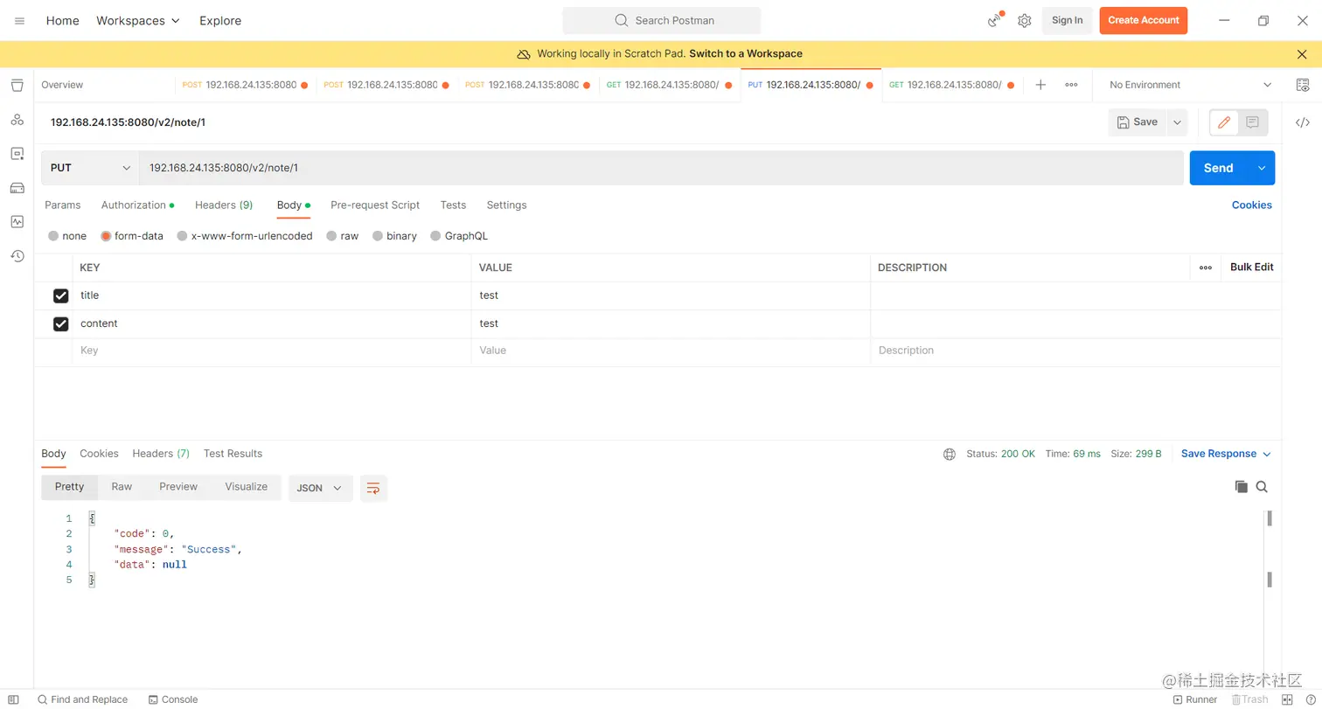Open the Overview tab
This screenshot has width=1322, height=709.
pyautogui.click(x=62, y=85)
